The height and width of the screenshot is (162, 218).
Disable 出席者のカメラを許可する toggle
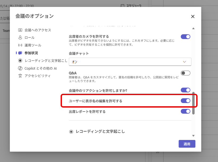tap(186, 37)
